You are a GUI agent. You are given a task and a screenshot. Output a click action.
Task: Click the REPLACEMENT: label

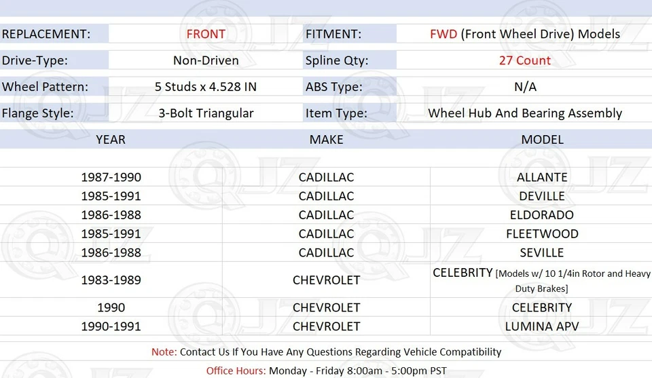pos(46,34)
